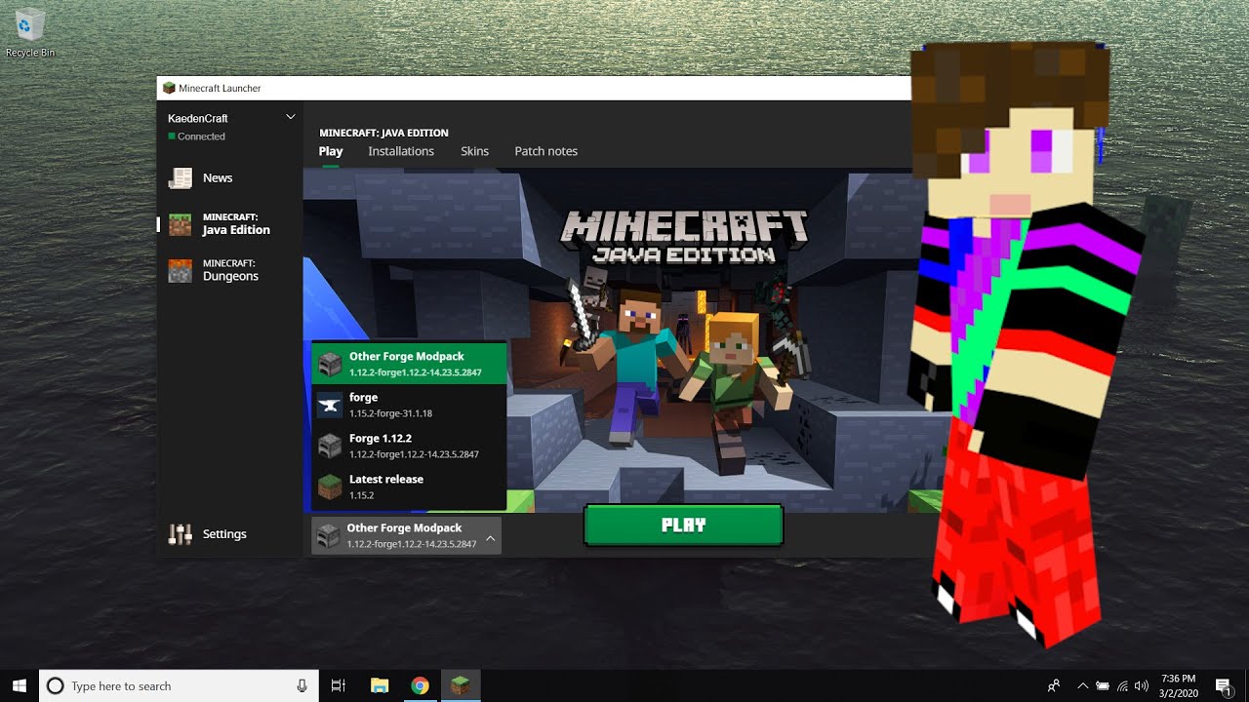Show hidden tray icons with the up arrow
Screen dimensions: 1249x702
click(1082, 685)
